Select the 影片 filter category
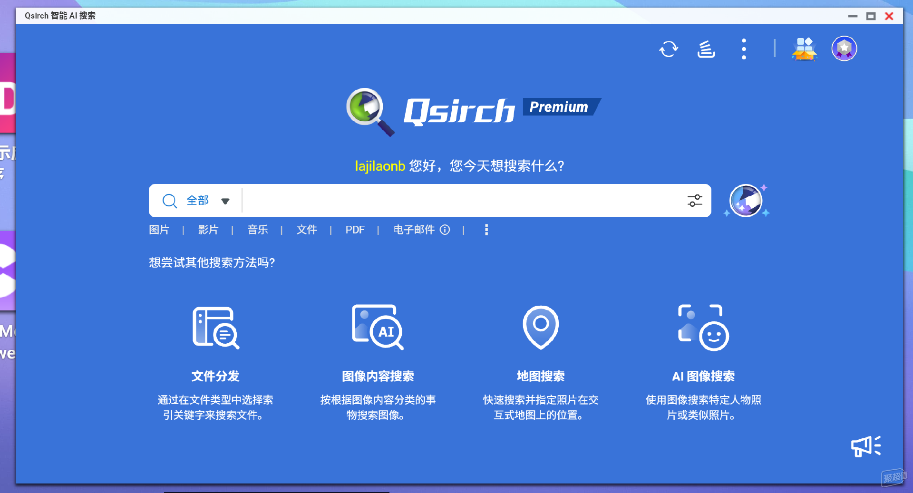Screen dimensions: 913x493 (x=208, y=230)
